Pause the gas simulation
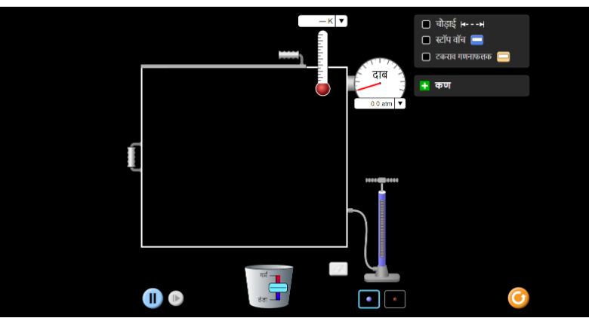This screenshot has height=324, width=589. tap(153, 298)
